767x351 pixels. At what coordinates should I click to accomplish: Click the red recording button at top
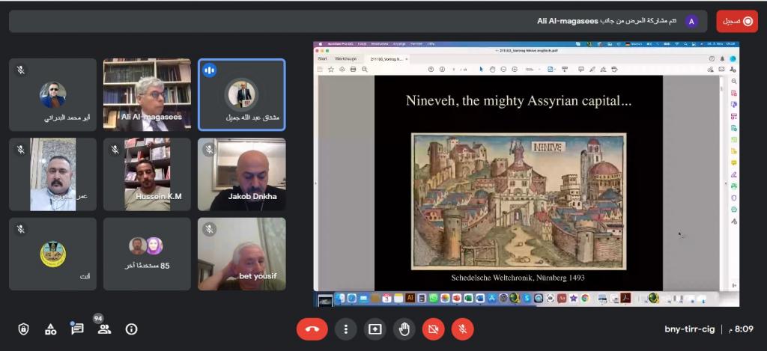736,21
